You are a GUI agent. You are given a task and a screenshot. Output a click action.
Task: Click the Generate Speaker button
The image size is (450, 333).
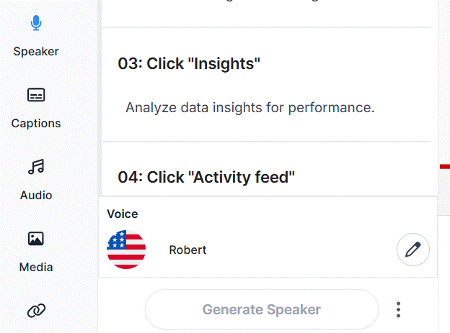click(262, 309)
